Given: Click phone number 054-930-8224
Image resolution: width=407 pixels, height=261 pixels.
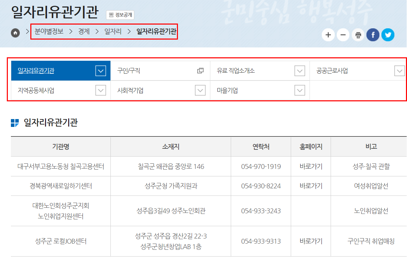Looking at the screenshot, I should tap(261, 186).
